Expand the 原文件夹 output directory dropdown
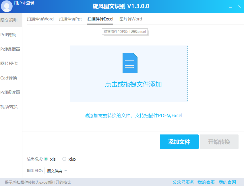The width and height of the screenshot is (244, 186). 57,171
